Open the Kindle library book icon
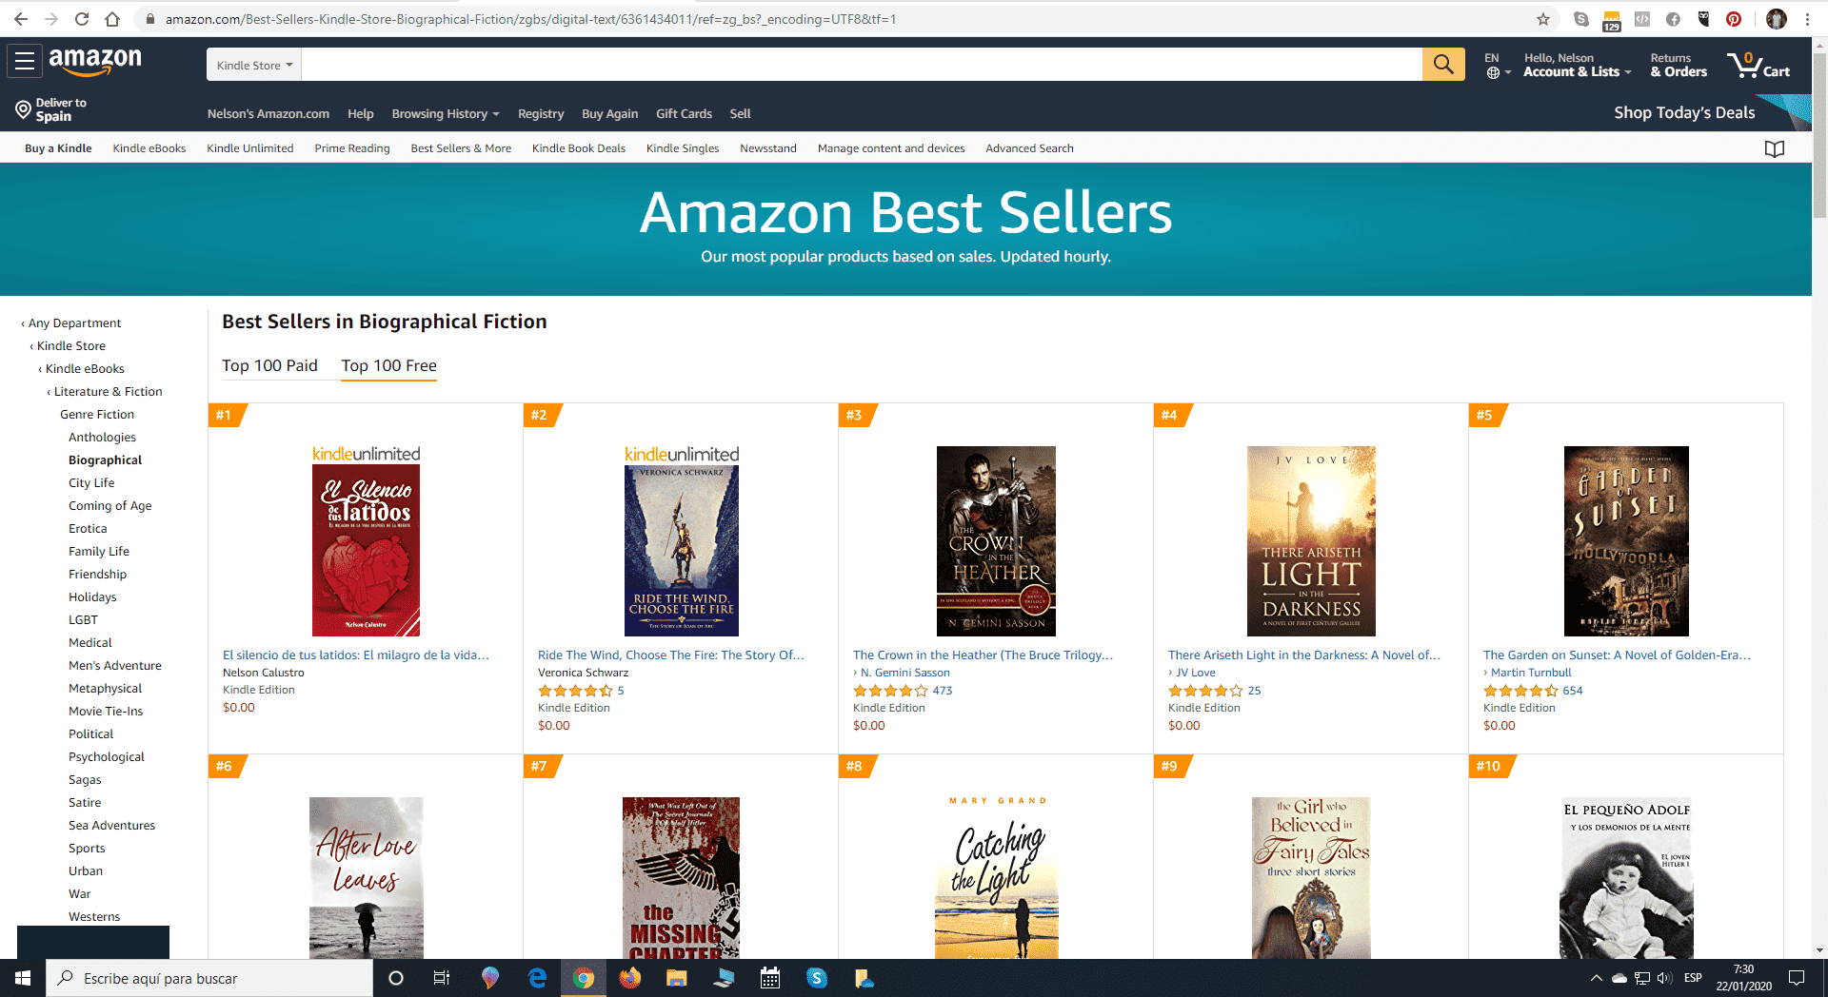Screen dimensions: 1828x997 tap(1775, 148)
